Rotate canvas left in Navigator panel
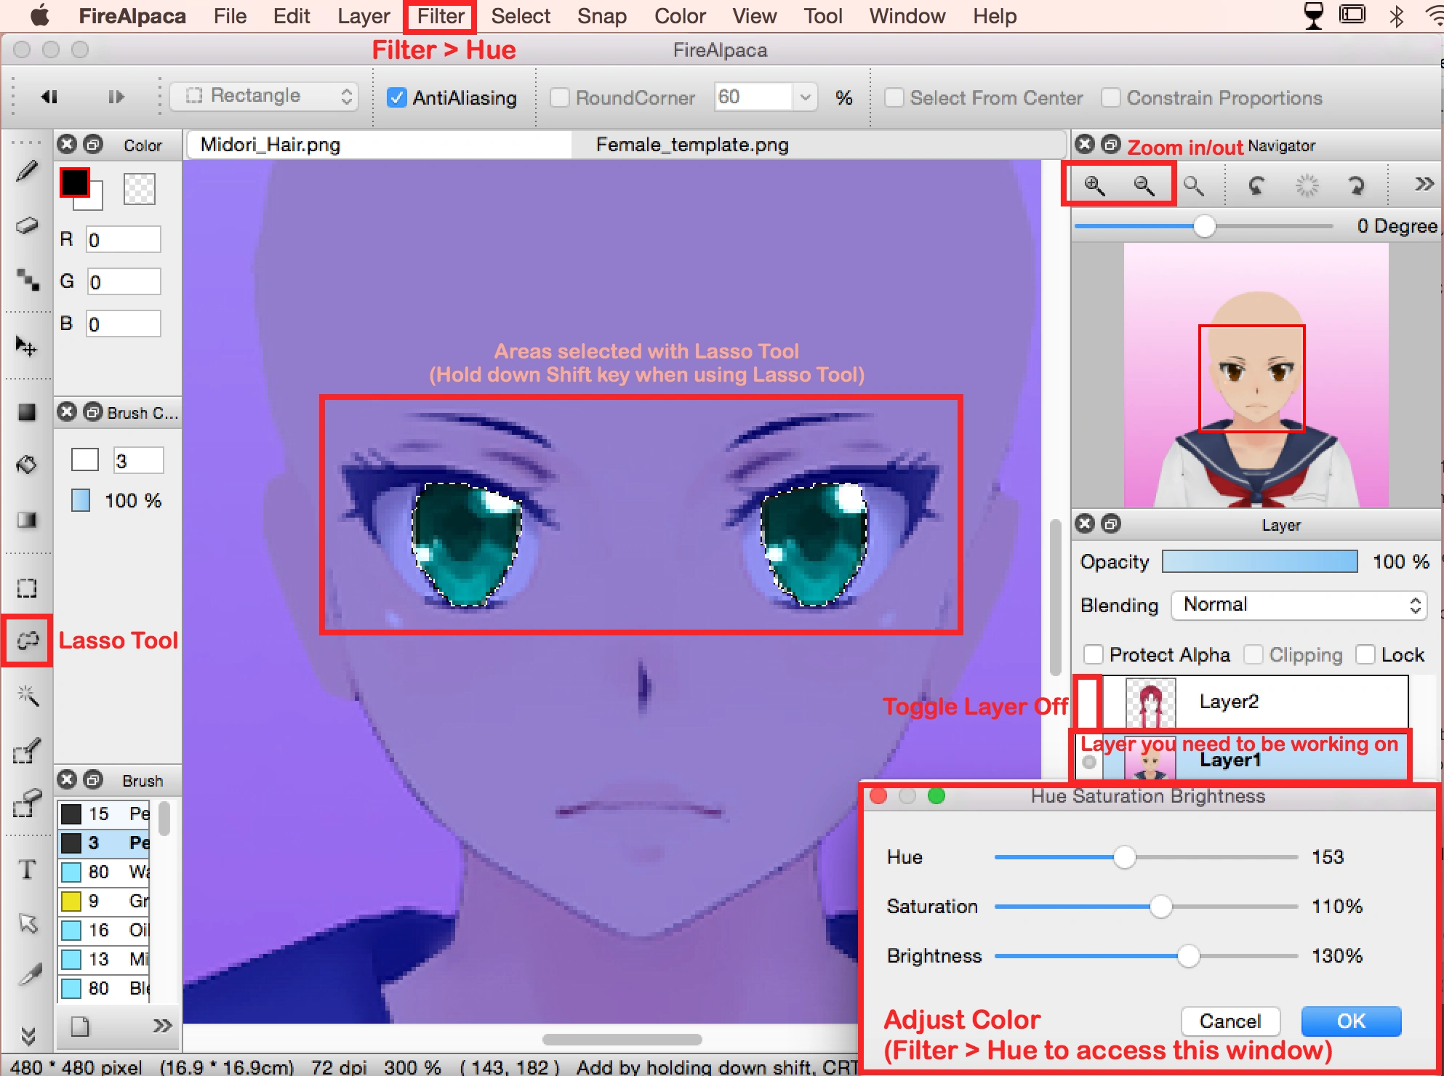 pyautogui.click(x=1256, y=185)
